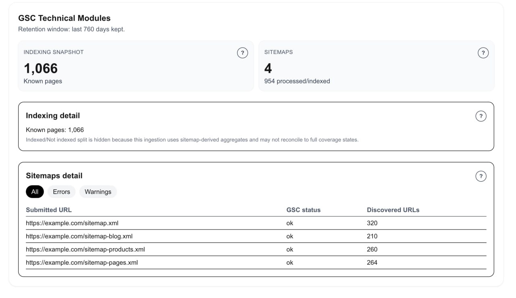Open the sitemap-blog.xml link
Screen dimensions: 516x298
pyautogui.click(x=80, y=236)
